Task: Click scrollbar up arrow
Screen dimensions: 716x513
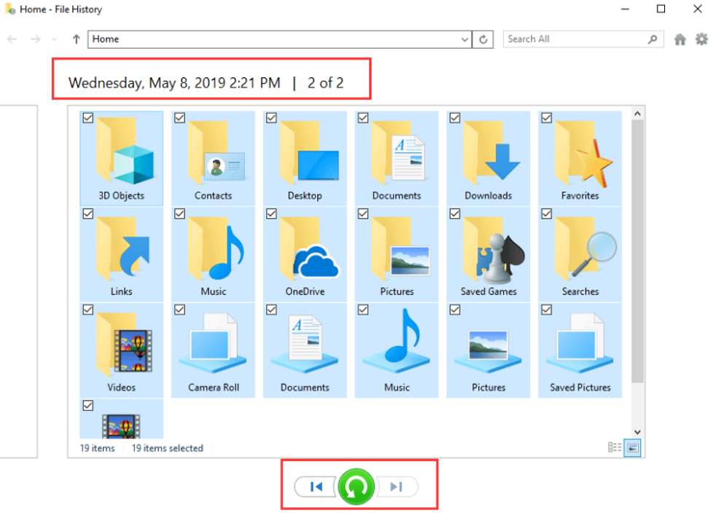Action: [637, 113]
